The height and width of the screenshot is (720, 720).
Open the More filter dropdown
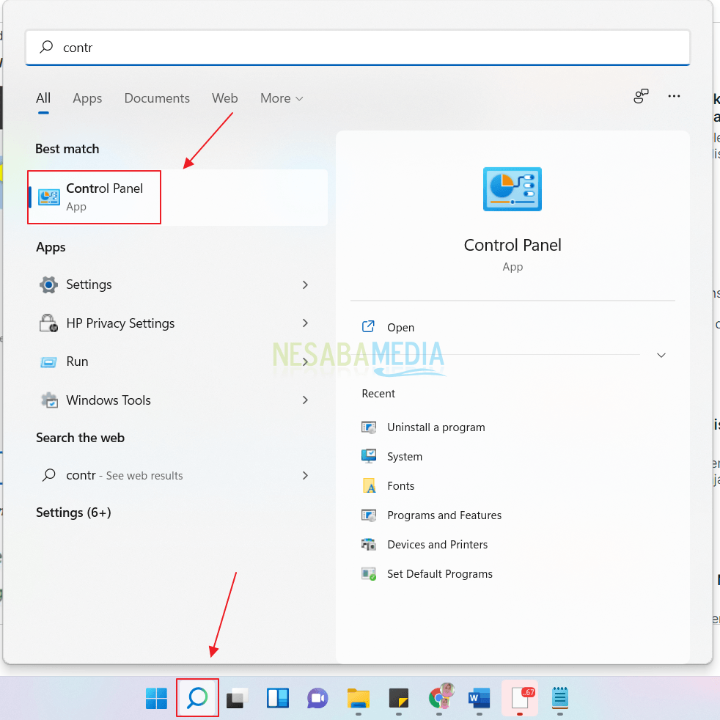[282, 98]
